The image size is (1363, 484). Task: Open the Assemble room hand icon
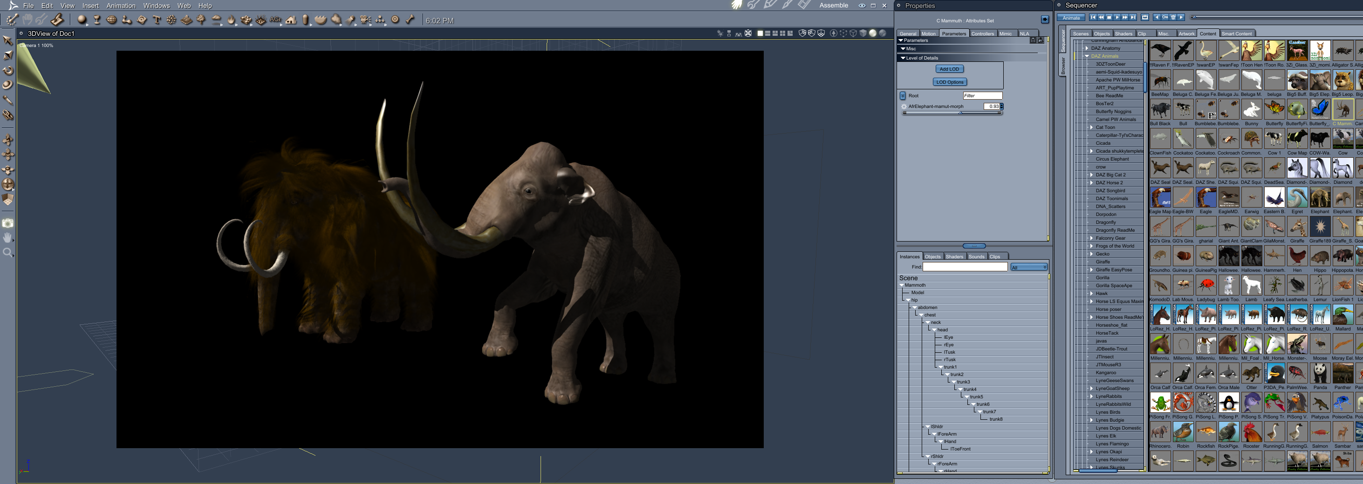point(737,5)
